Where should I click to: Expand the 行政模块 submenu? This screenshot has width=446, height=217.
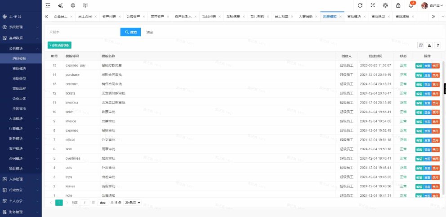pos(21,129)
